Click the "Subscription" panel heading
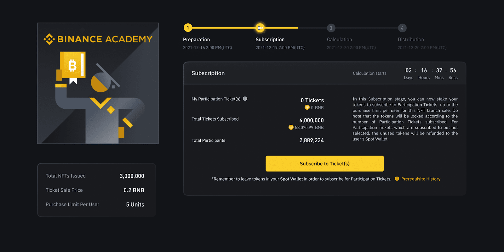 208,73
